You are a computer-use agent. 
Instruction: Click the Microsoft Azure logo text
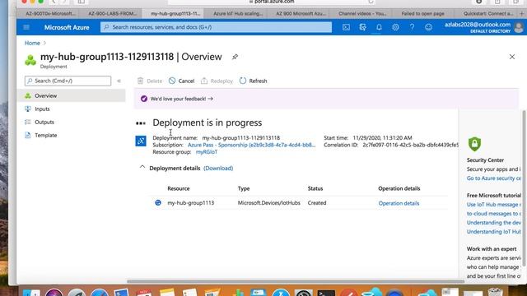(x=67, y=27)
